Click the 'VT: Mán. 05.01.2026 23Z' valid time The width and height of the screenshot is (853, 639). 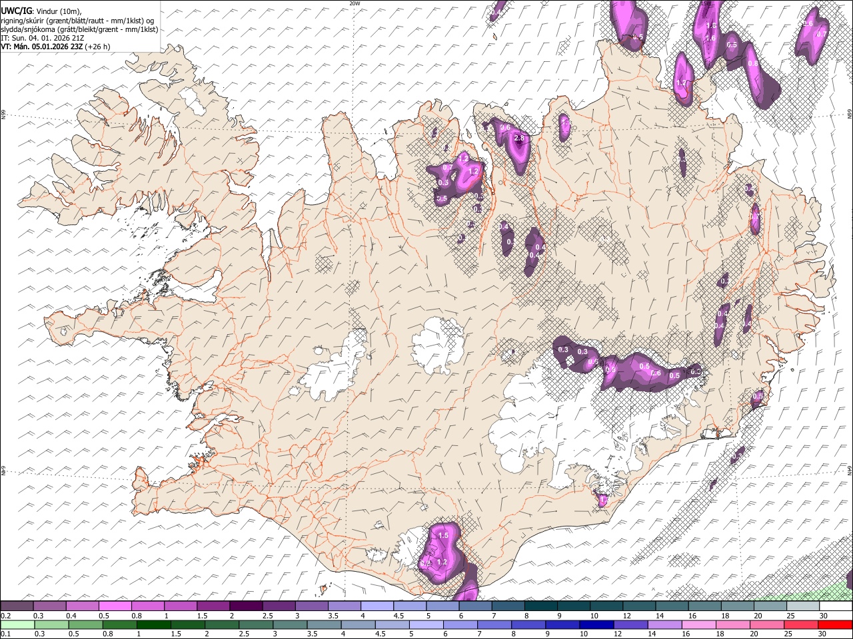tap(41, 47)
